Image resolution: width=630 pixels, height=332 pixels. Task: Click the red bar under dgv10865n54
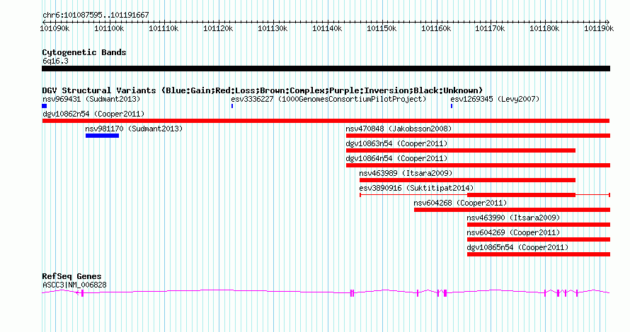539,254
